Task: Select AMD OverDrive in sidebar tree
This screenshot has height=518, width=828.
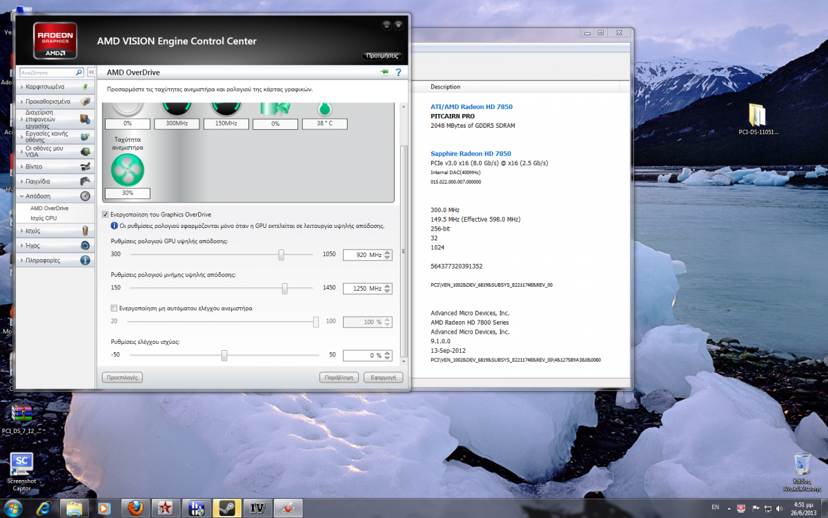Action: [50, 208]
